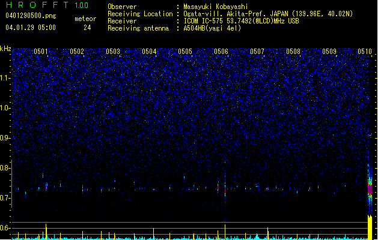Click the 0510 time marker
The image size is (378, 240).
tap(365, 52)
